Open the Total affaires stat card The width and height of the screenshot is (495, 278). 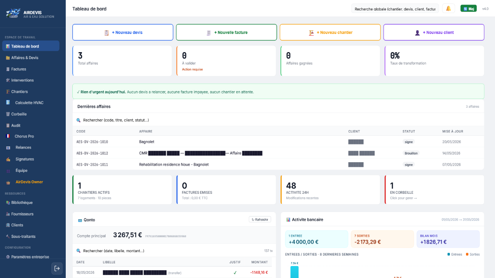[122, 61]
